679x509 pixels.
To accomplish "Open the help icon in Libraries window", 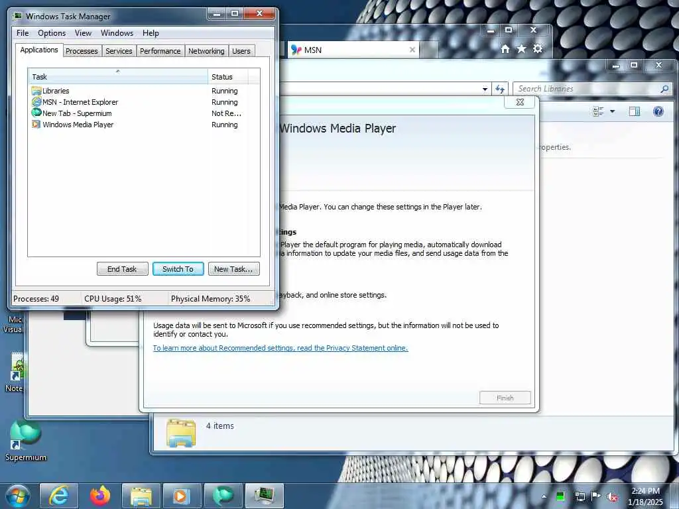I will coord(658,111).
